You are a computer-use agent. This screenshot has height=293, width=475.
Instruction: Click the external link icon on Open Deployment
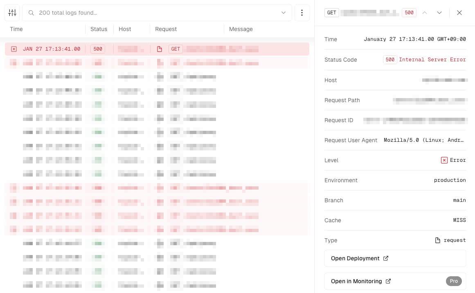point(385,258)
